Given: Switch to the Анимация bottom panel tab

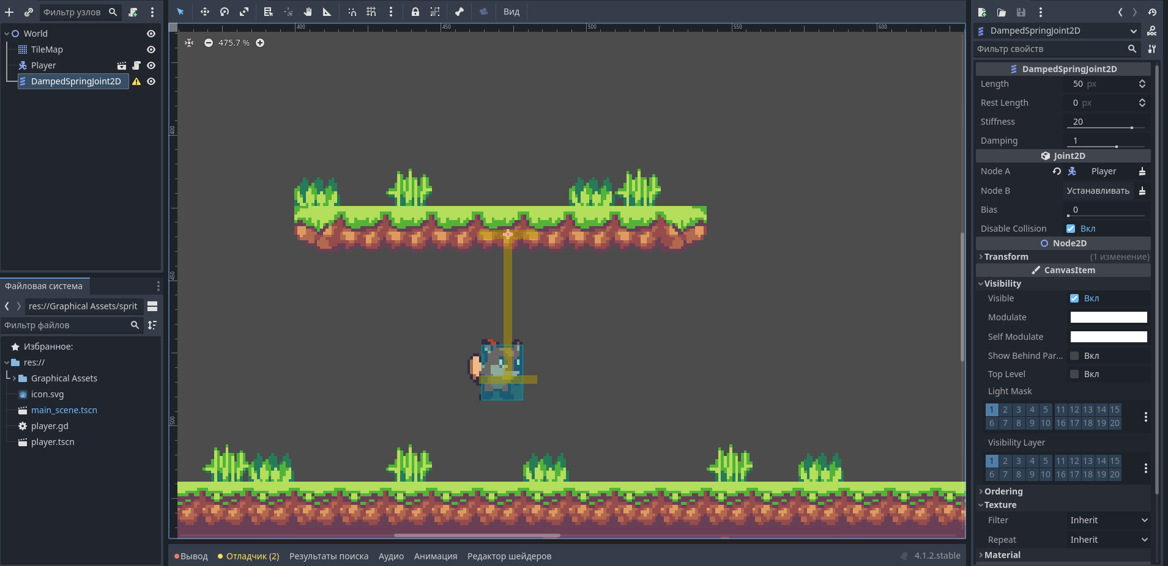Looking at the screenshot, I should point(436,556).
